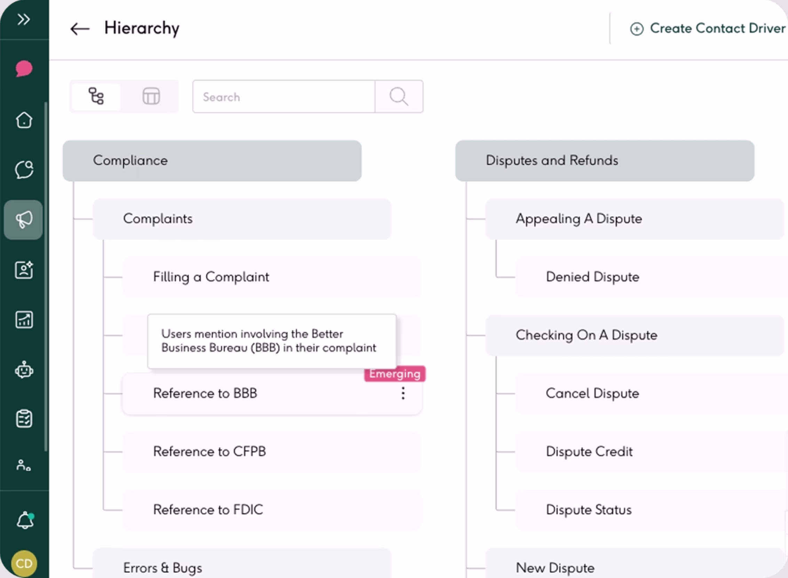Select the home icon in sidebar
This screenshot has height=578, width=788.
pyautogui.click(x=24, y=120)
